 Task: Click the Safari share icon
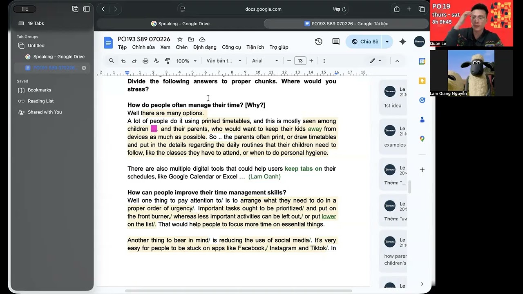click(x=396, y=9)
